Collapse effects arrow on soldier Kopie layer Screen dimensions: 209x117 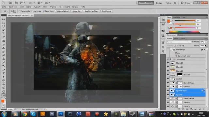point(205,50)
